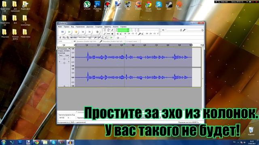The height and width of the screenshot is (145, 259).
Task: Open the input meter options dropdown arrow
Action: 142,34
